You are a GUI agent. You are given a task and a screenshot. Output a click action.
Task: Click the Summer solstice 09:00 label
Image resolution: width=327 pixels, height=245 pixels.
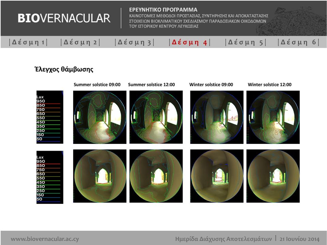click(x=97, y=85)
